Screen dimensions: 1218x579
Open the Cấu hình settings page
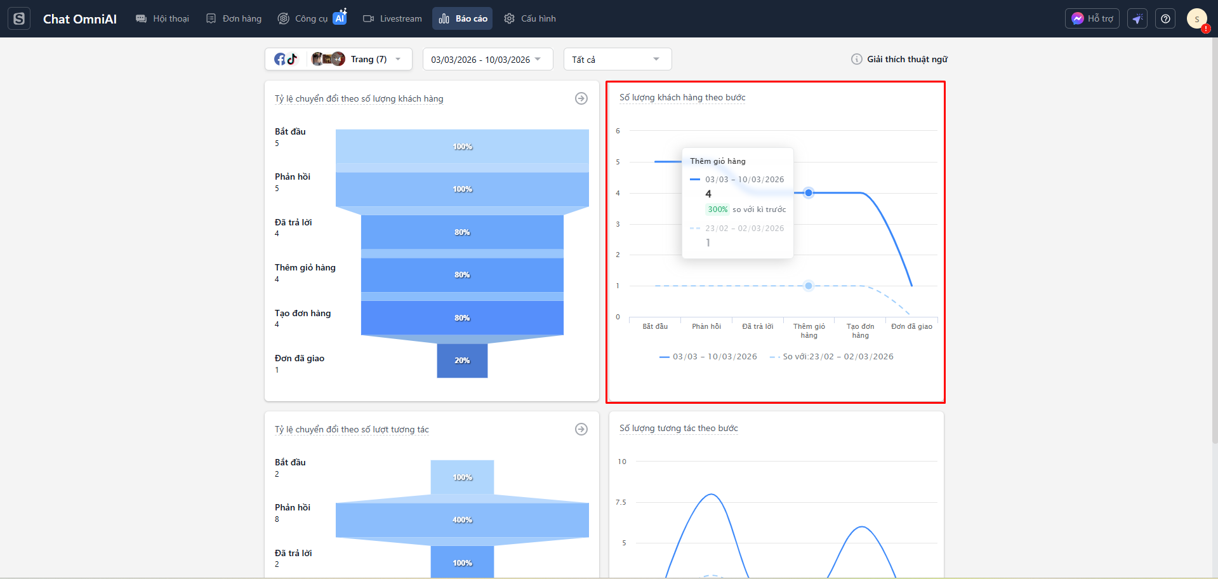(530, 19)
